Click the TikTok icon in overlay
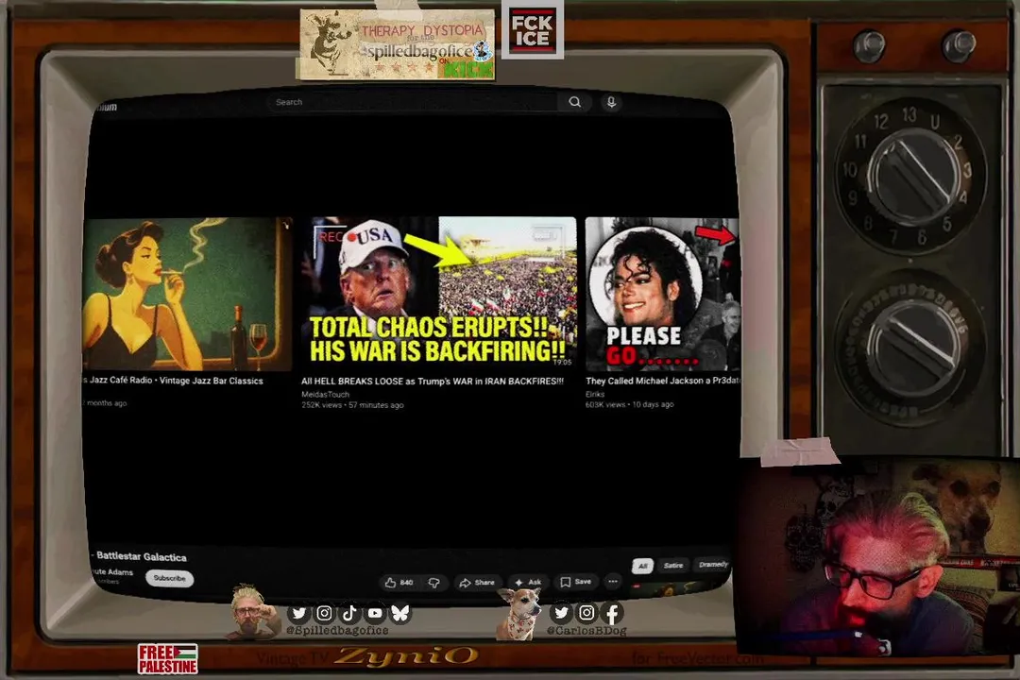 click(349, 613)
